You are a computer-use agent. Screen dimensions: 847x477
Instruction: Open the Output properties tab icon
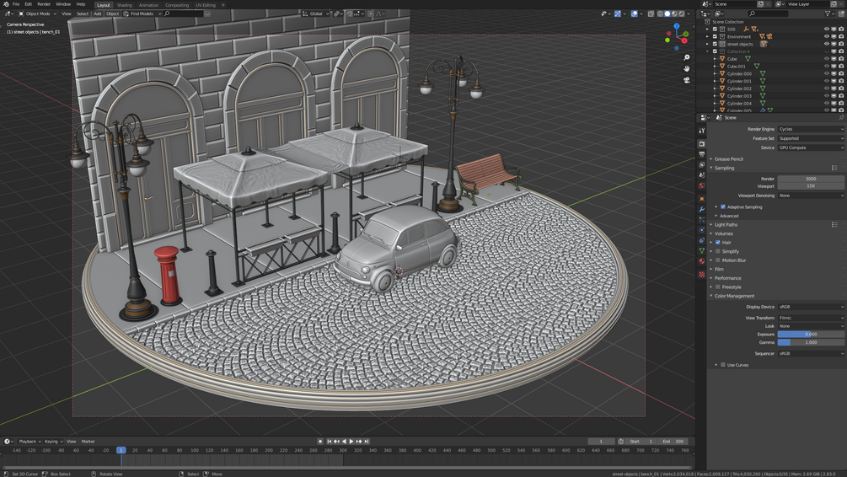pyautogui.click(x=702, y=154)
